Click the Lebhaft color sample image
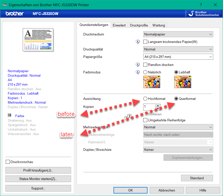 pos(182,82)
